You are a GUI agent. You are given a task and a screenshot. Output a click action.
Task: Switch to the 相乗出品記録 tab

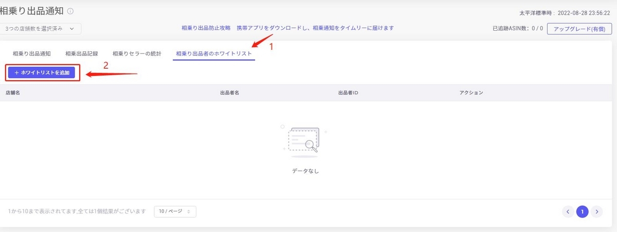coord(82,53)
